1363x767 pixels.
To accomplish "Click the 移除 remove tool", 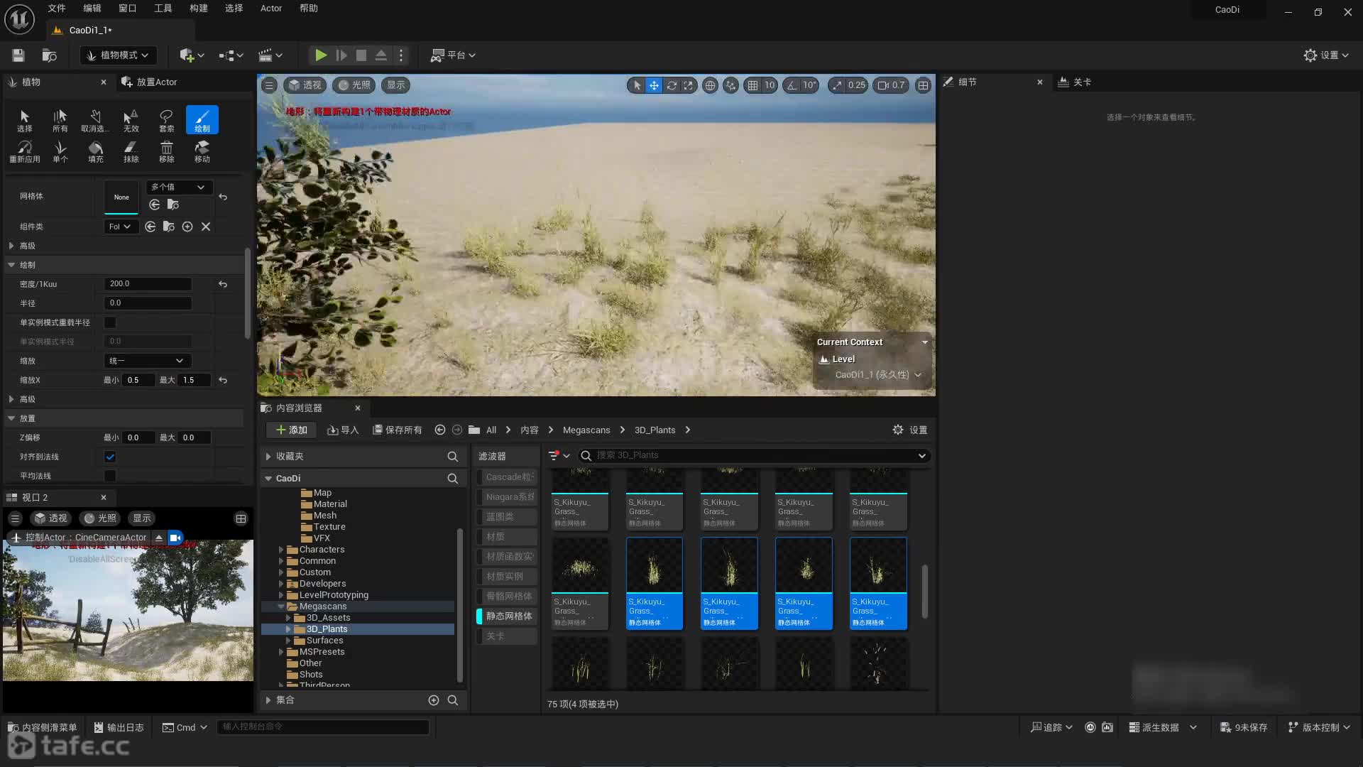I will (166, 151).
